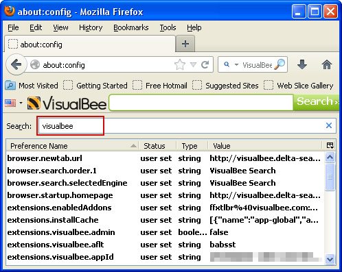This screenshot has height=272, width=342.
Task: Open the Free Hotmail bookmark
Action: [160, 86]
